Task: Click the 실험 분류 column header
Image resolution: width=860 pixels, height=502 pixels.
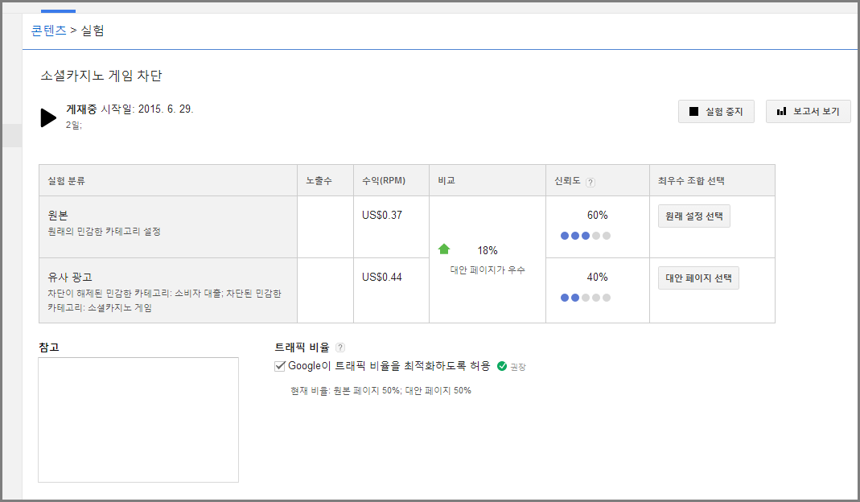Action: tap(67, 181)
